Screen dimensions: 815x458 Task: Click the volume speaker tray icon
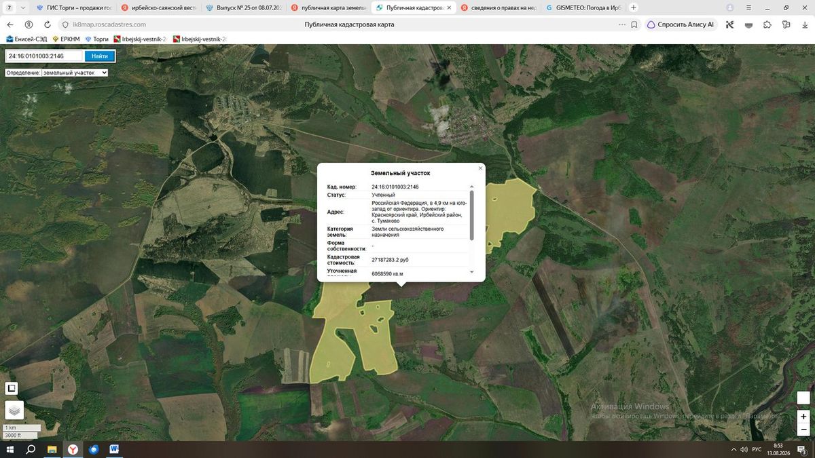pos(744,450)
